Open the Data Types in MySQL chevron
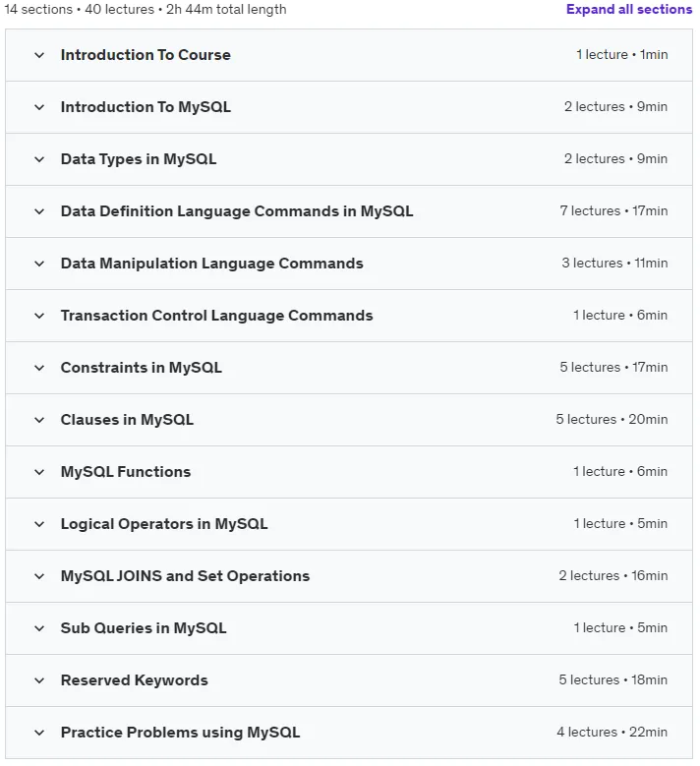Screen dimensions: 700x766 [39, 159]
